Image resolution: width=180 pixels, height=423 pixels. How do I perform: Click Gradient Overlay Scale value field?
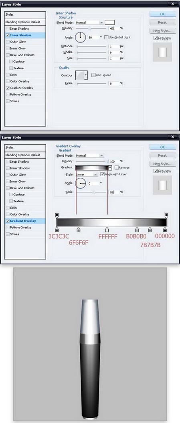coord(114,192)
